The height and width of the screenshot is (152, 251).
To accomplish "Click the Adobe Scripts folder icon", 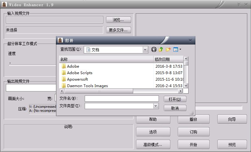I will (64, 73).
